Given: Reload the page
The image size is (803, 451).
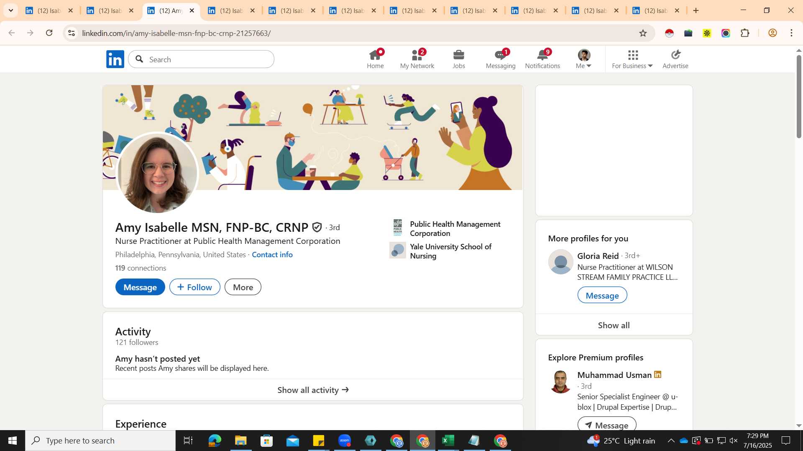Looking at the screenshot, I should [49, 33].
